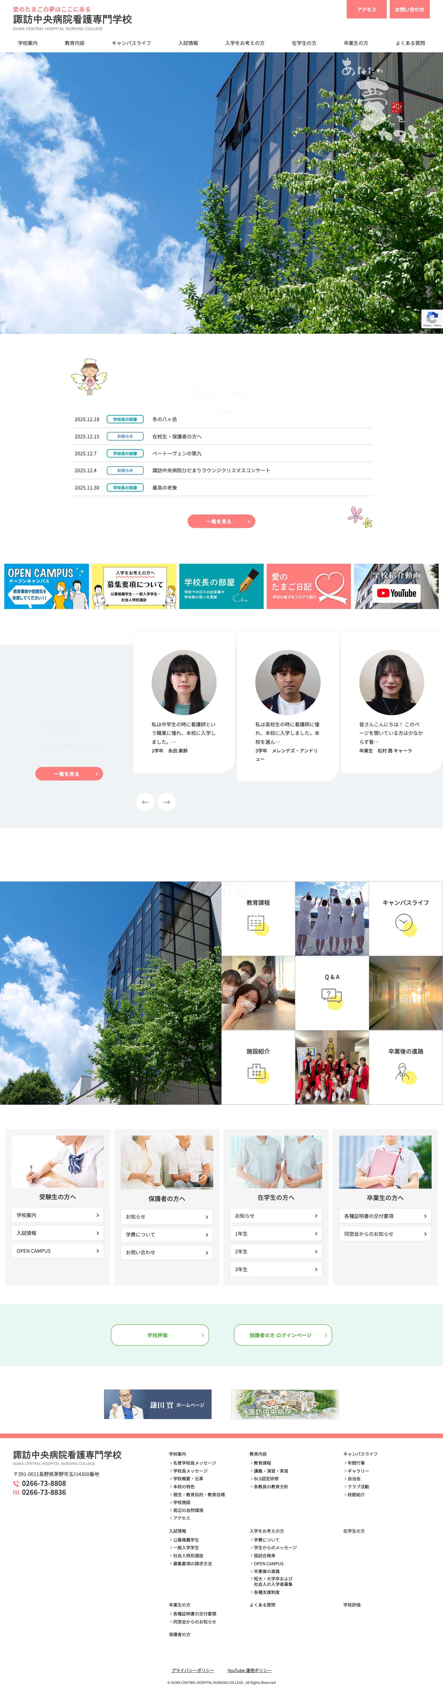
Task: Click the school logo in the header
Action: [x=72, y=18]
